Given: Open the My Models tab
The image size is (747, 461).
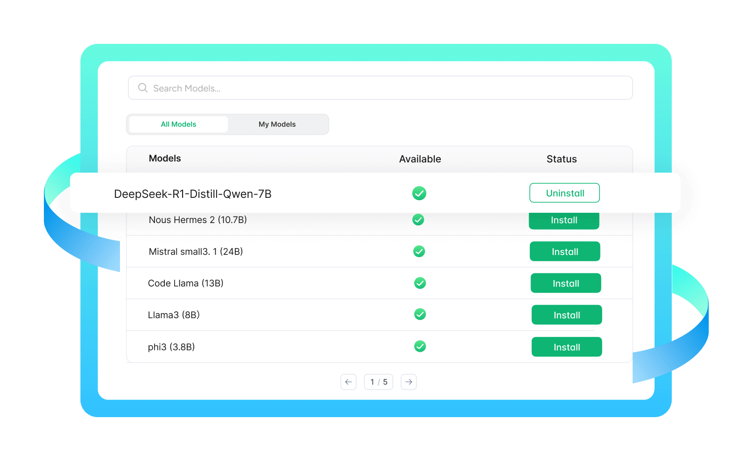Looking at the screenshot, I should [x=277, y=124].
